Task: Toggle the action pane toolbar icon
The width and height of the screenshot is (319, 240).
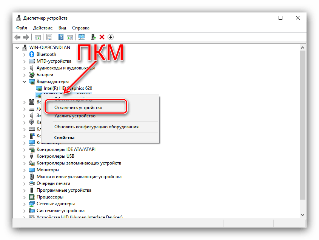Action: point(70,37)
